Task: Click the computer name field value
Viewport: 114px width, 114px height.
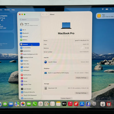Action: pos(82,40)
